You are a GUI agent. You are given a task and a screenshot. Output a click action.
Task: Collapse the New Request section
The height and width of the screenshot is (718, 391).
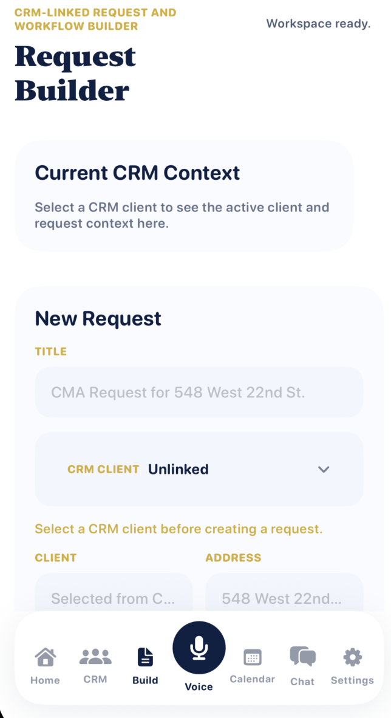click(x=98, y=318)
